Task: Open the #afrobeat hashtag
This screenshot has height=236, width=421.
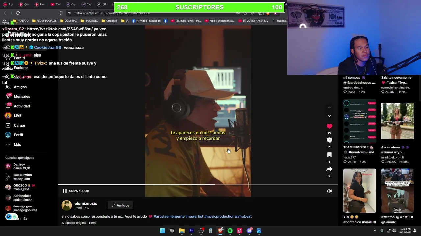Action: [243, 216]
